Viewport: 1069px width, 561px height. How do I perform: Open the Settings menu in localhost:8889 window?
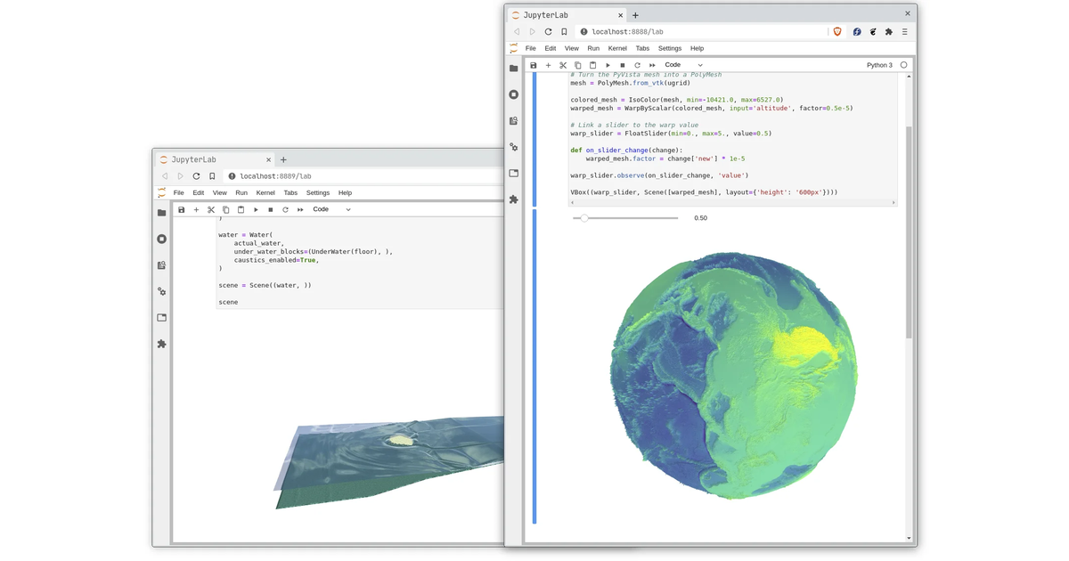pos(318,192)
